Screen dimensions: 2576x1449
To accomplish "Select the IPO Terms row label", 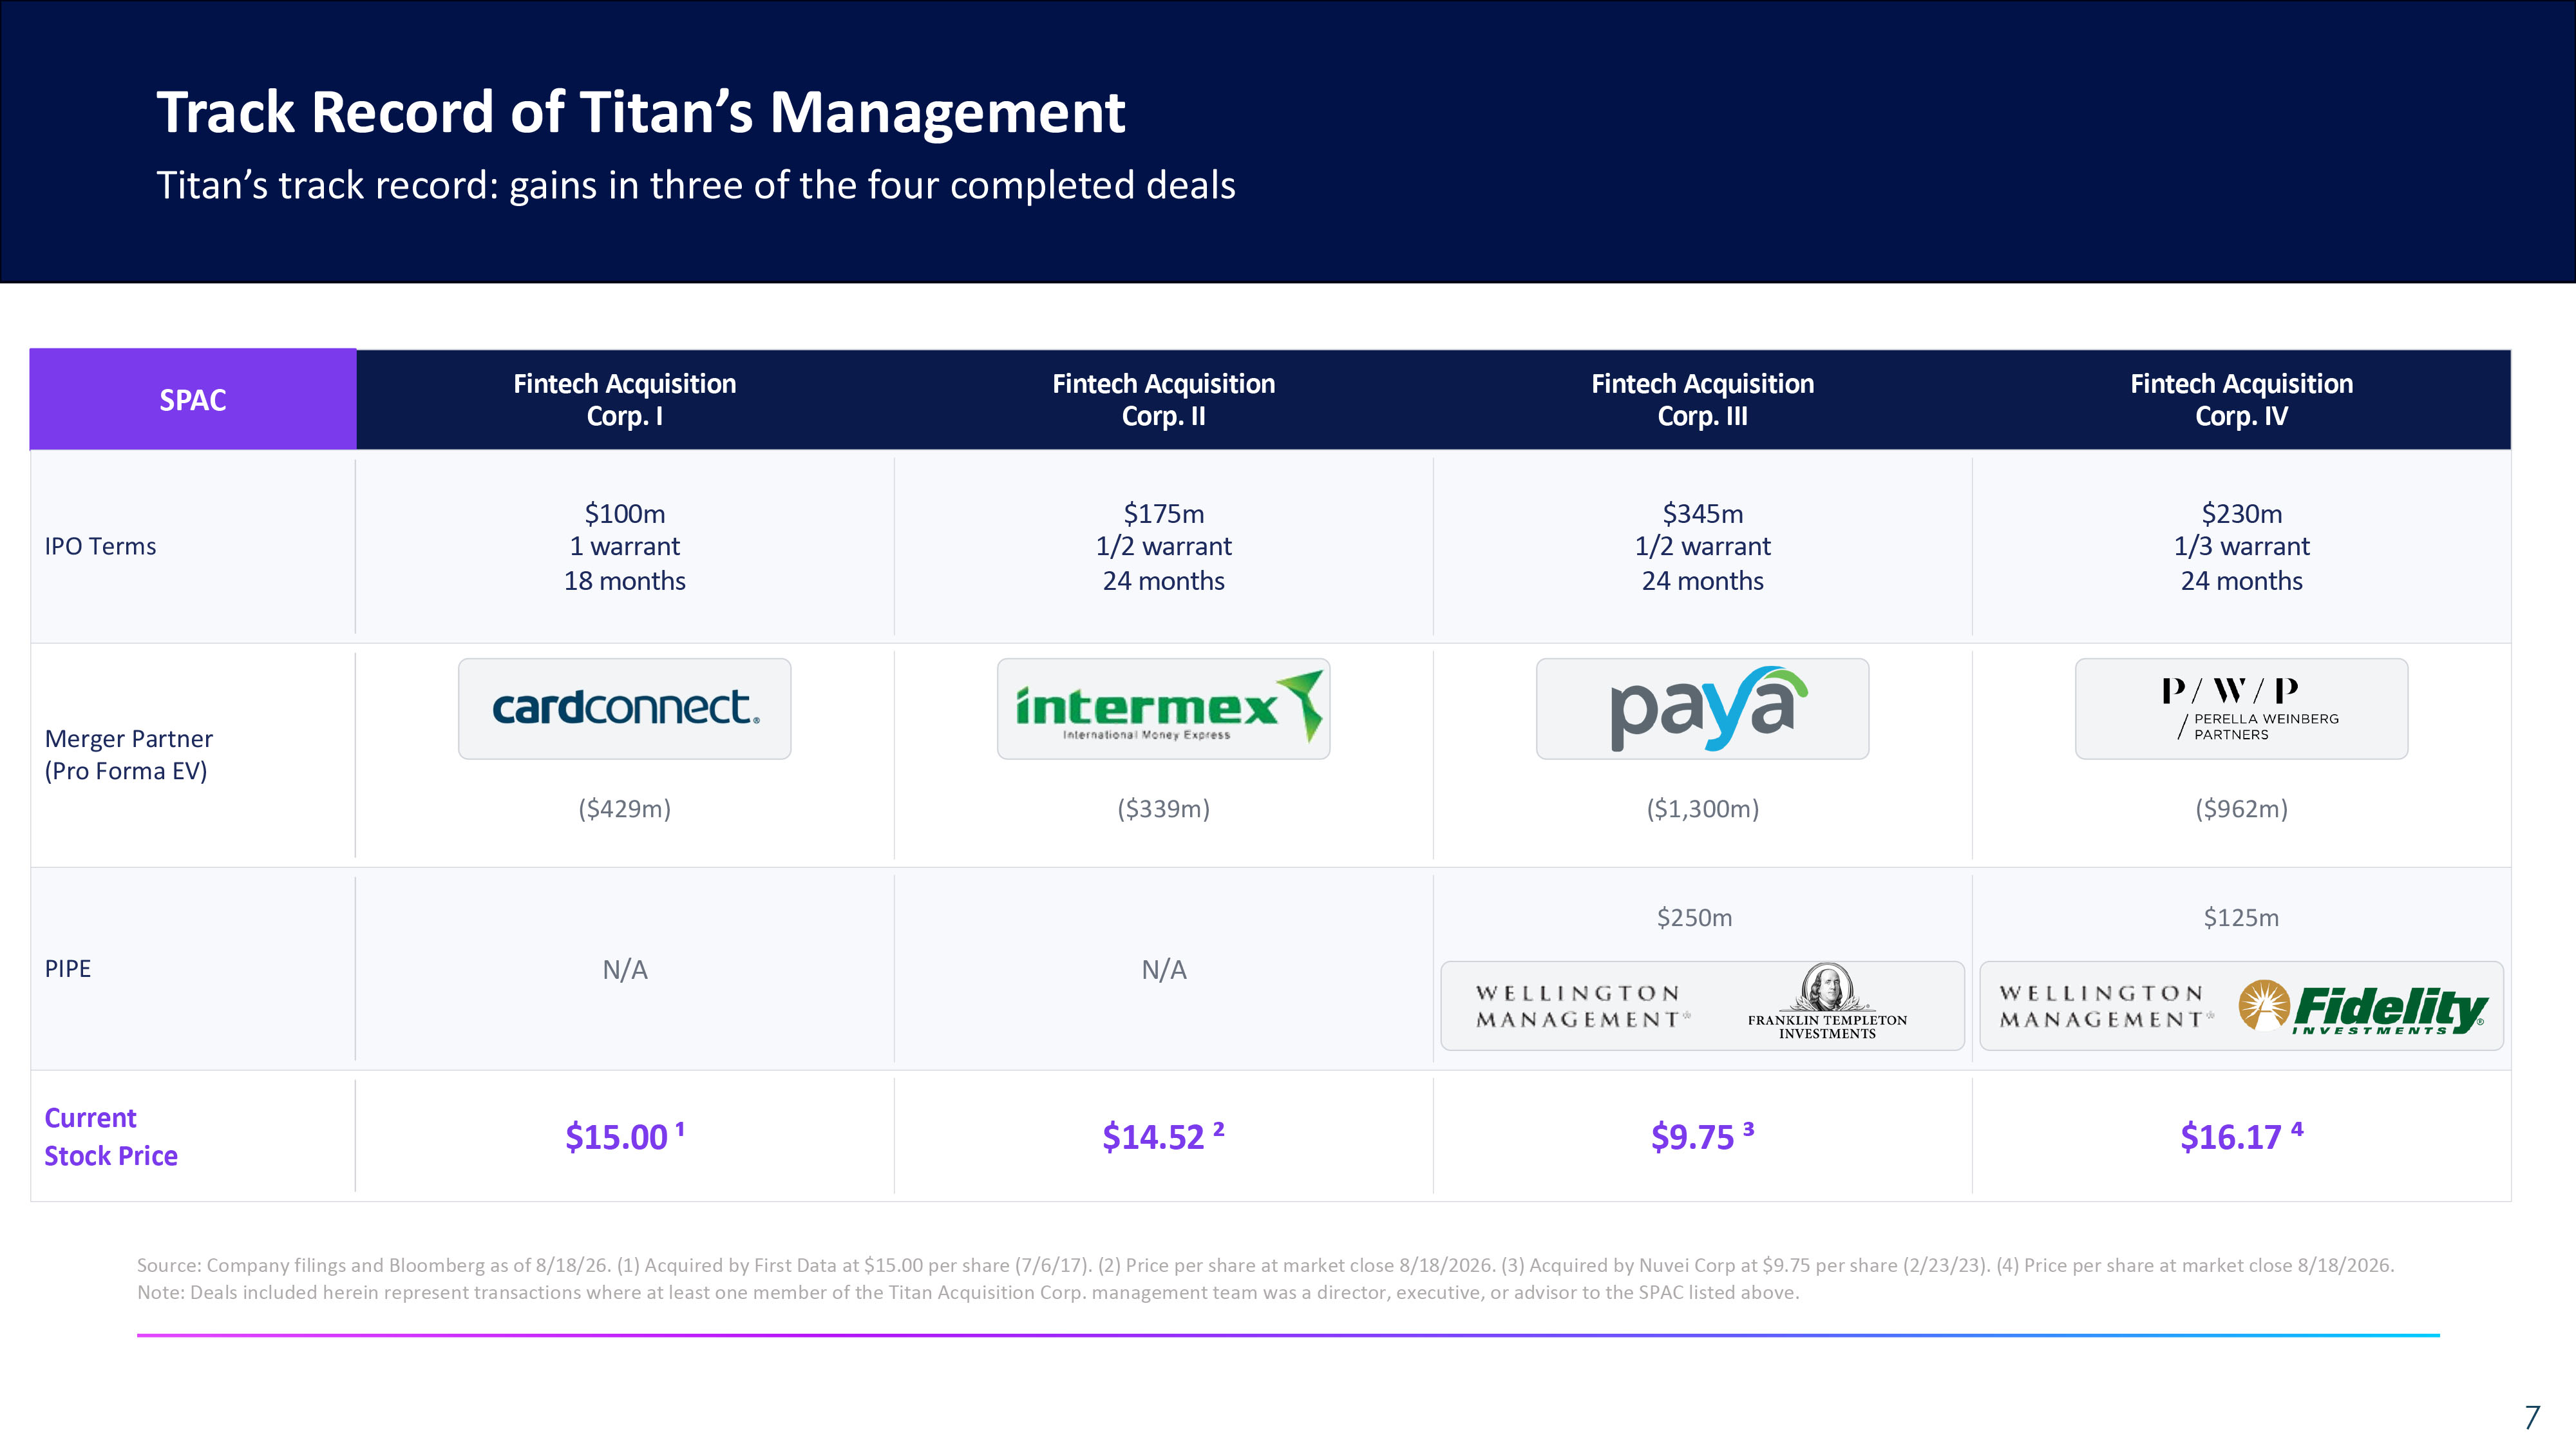I will 100,546.
